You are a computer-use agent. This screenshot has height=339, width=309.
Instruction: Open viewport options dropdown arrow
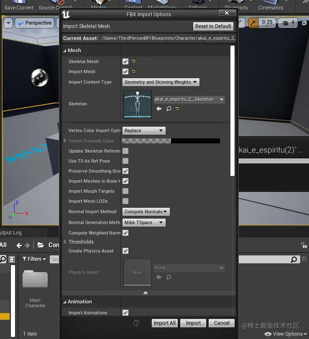point(8,23)
